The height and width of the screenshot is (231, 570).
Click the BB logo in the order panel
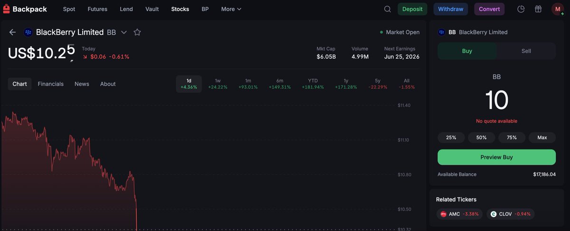pos(441,32)
